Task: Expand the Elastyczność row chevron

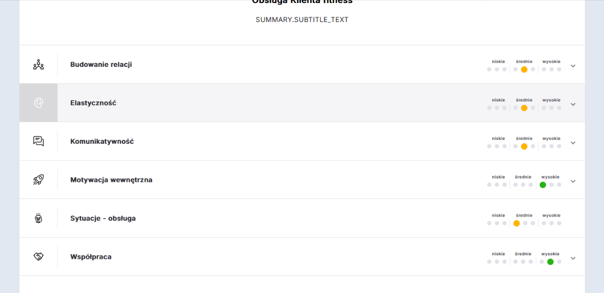Action: point(573,105)
